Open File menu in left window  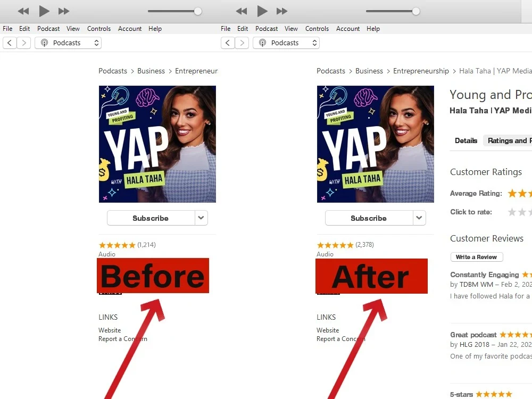(x=7, y=29)
